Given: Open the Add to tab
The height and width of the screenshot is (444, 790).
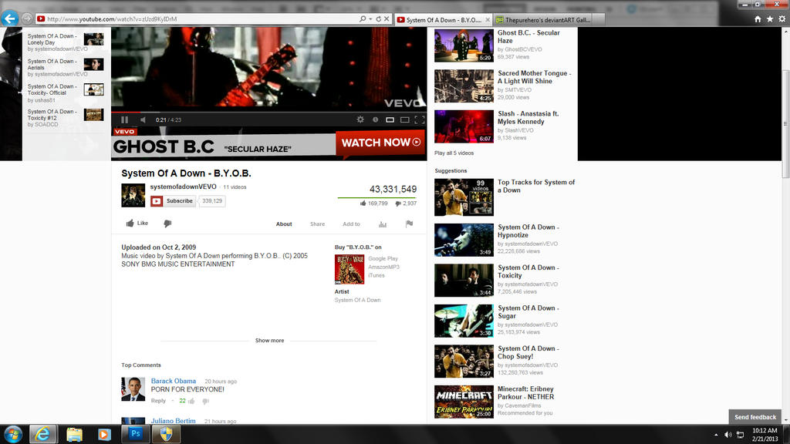Looking at the screenshot, I should click(x=351, y=224).
